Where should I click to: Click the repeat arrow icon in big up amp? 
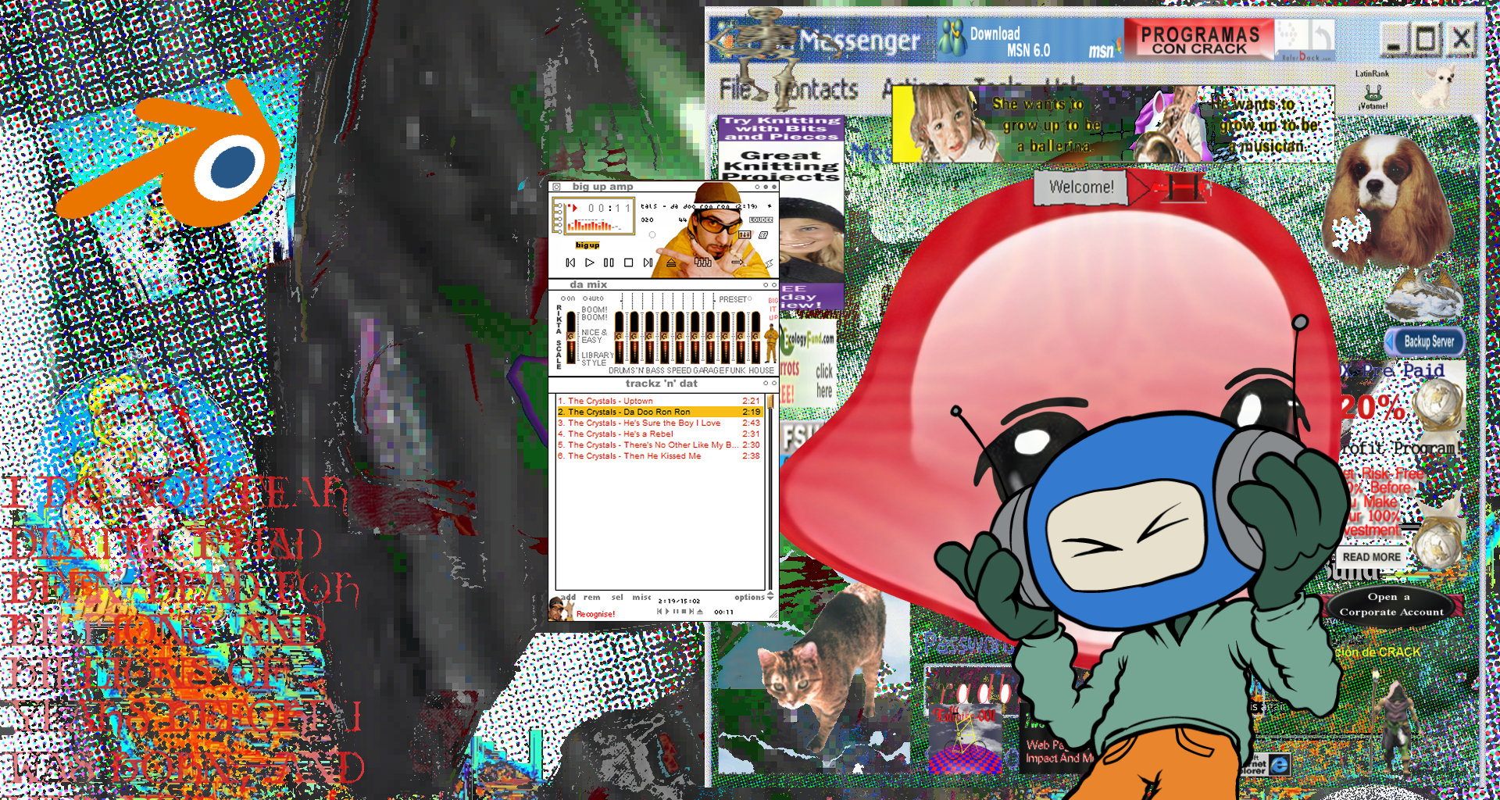coord(737,262)
